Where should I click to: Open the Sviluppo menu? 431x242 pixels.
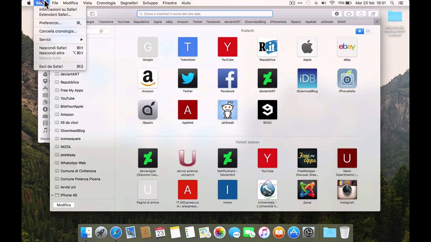pos(150,3)
